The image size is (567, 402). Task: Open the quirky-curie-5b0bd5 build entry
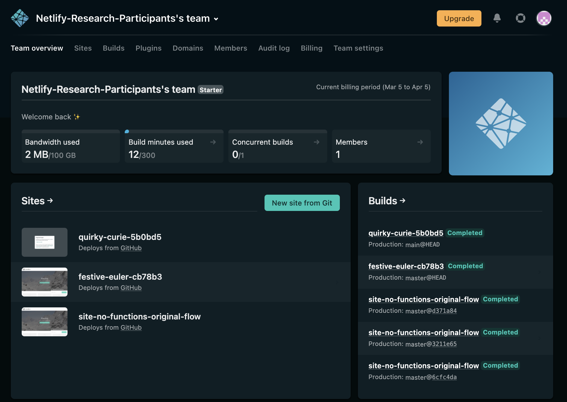point(405,233)
